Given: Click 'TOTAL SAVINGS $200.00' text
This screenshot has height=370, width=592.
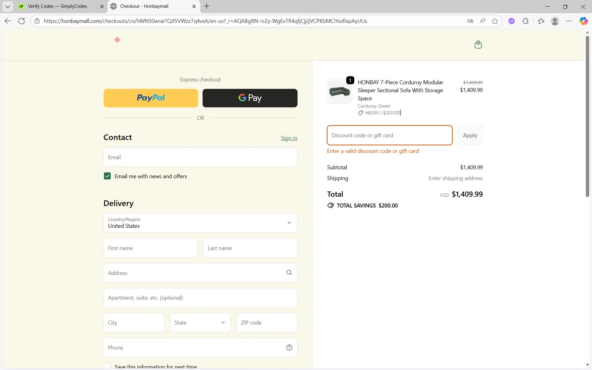Looking at the screenshot, I should [x=367, y=206].
